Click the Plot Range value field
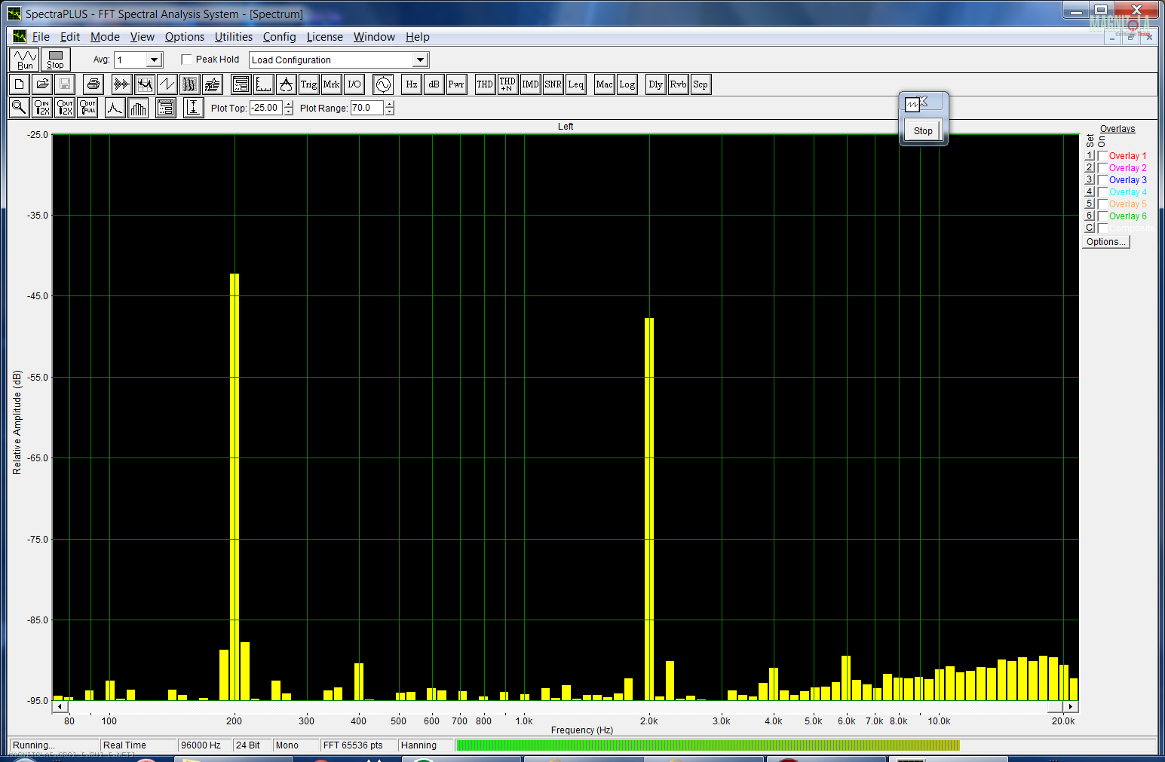1165x762 pixels. (x=367, y=108)
